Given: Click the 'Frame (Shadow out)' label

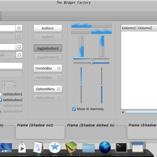Looking at the screenshot, I should (35, 125).
